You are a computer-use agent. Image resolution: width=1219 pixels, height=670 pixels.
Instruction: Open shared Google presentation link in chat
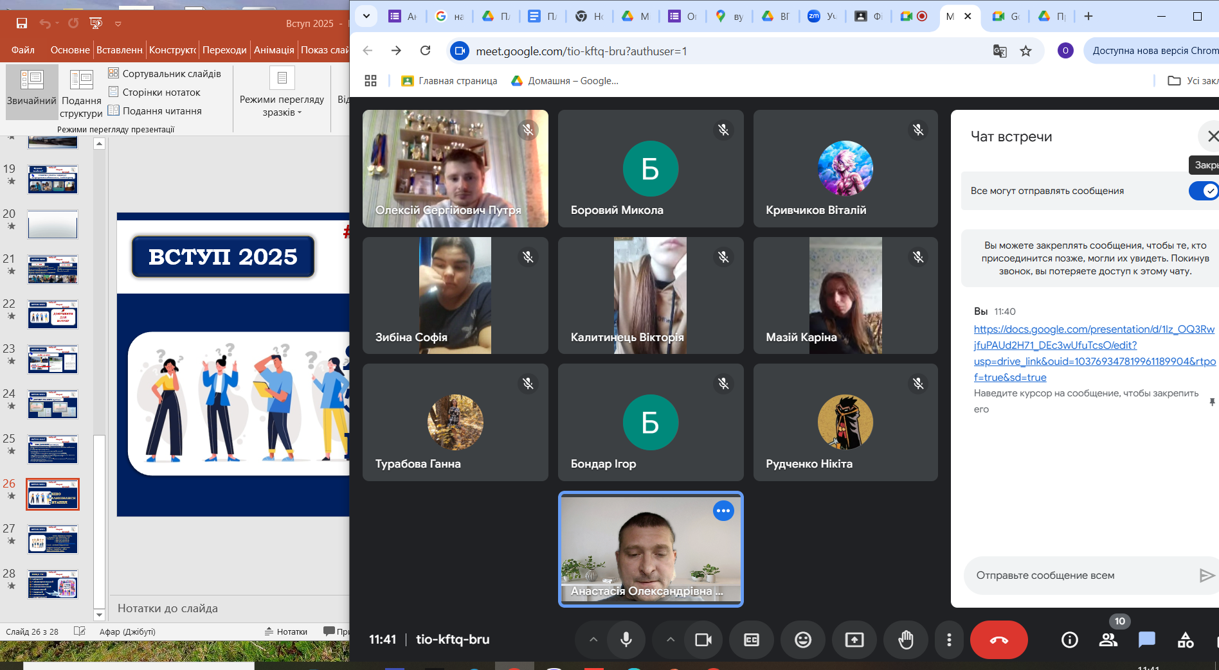tap(1094, 353)
